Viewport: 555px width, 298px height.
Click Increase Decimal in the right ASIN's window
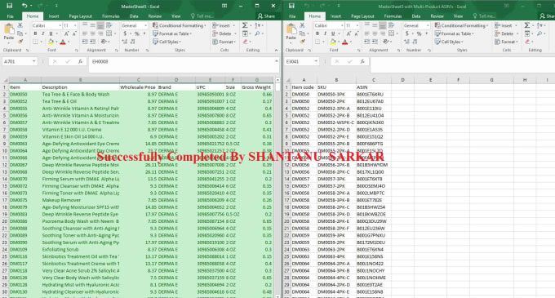pos(406,42)
